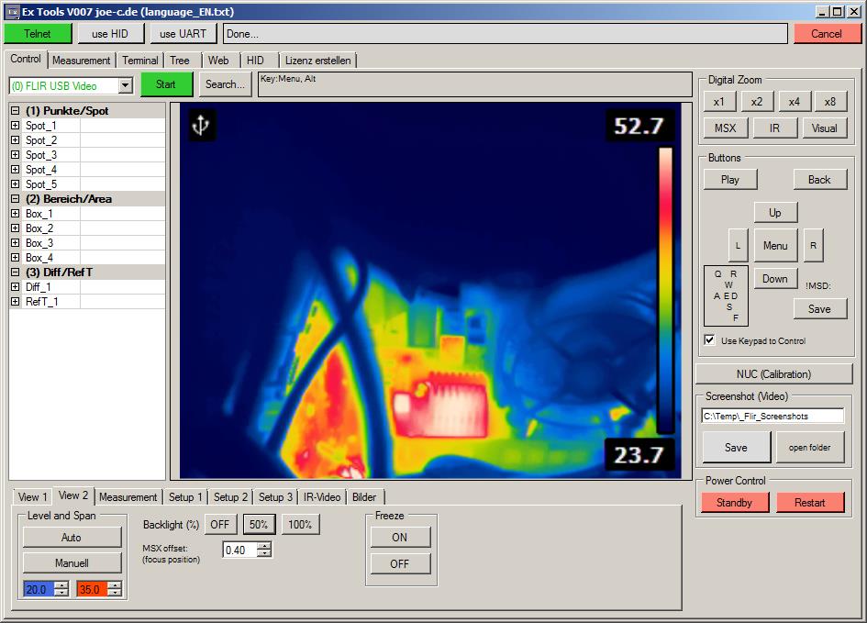Screen dimensions: 867x623
Task: Collapse the Bereich/Area group
Action: [x=16, y=199]
